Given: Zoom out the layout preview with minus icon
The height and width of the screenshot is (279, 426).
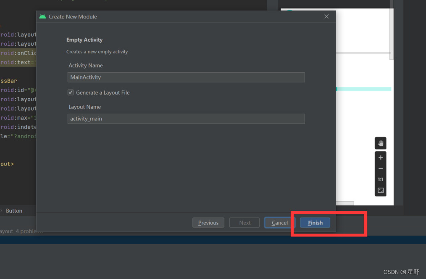Looking at the screenshot, I should point(380,168).
